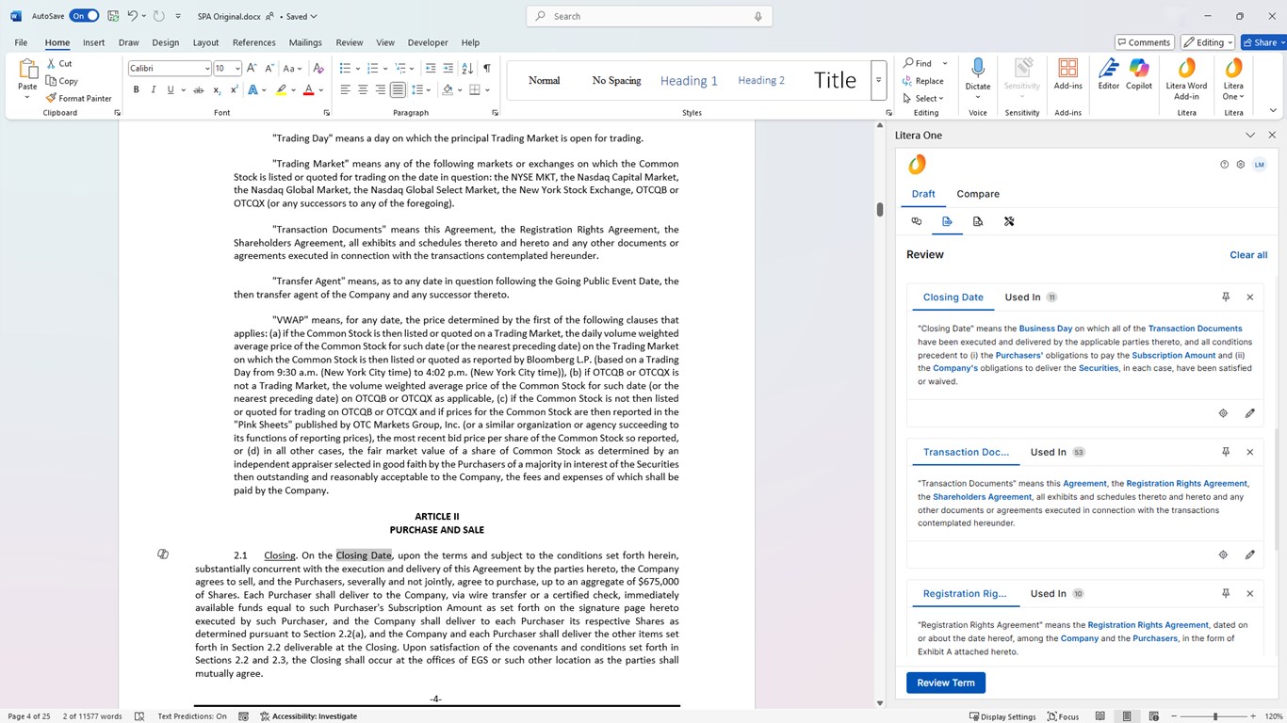The height and width of the screenshot is (723, 1287).
Task: Increase paragraph indent
Action: 448,69
